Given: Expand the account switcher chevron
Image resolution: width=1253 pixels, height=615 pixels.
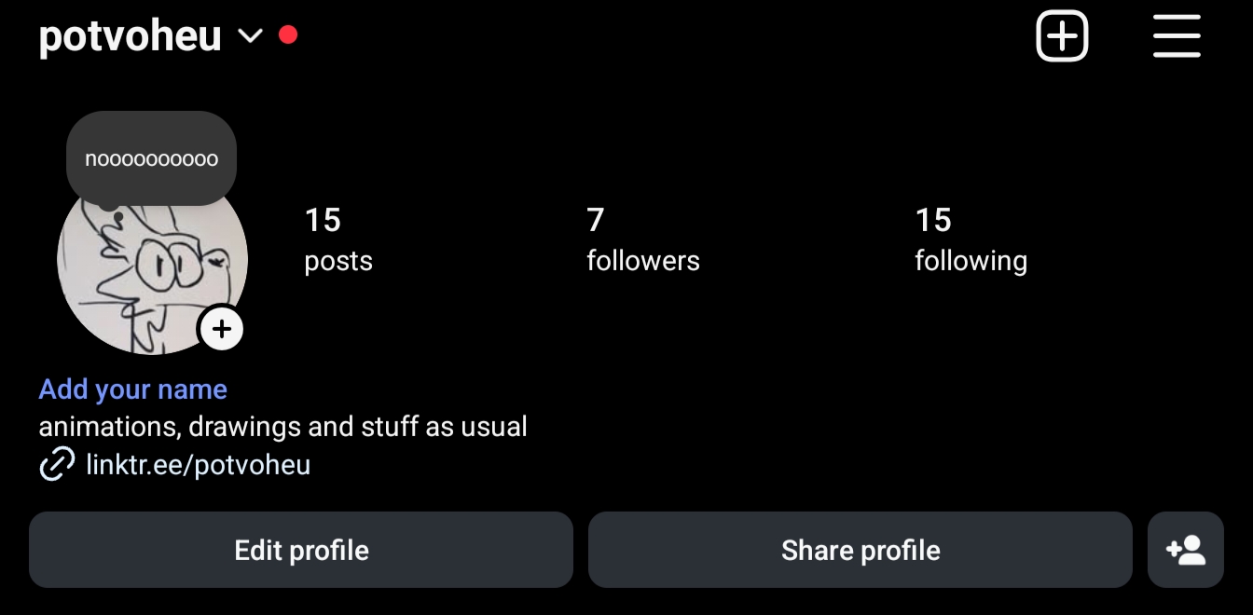Looking at the screenshot, I should click(250, 36).
